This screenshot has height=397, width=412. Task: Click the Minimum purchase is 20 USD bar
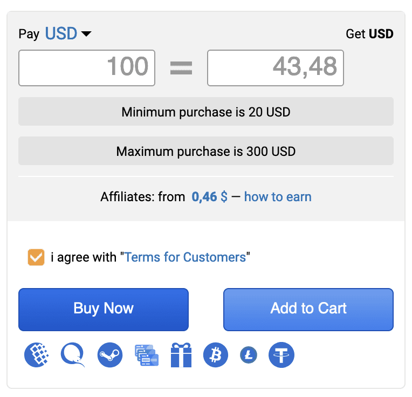click(x=206, y=112)
